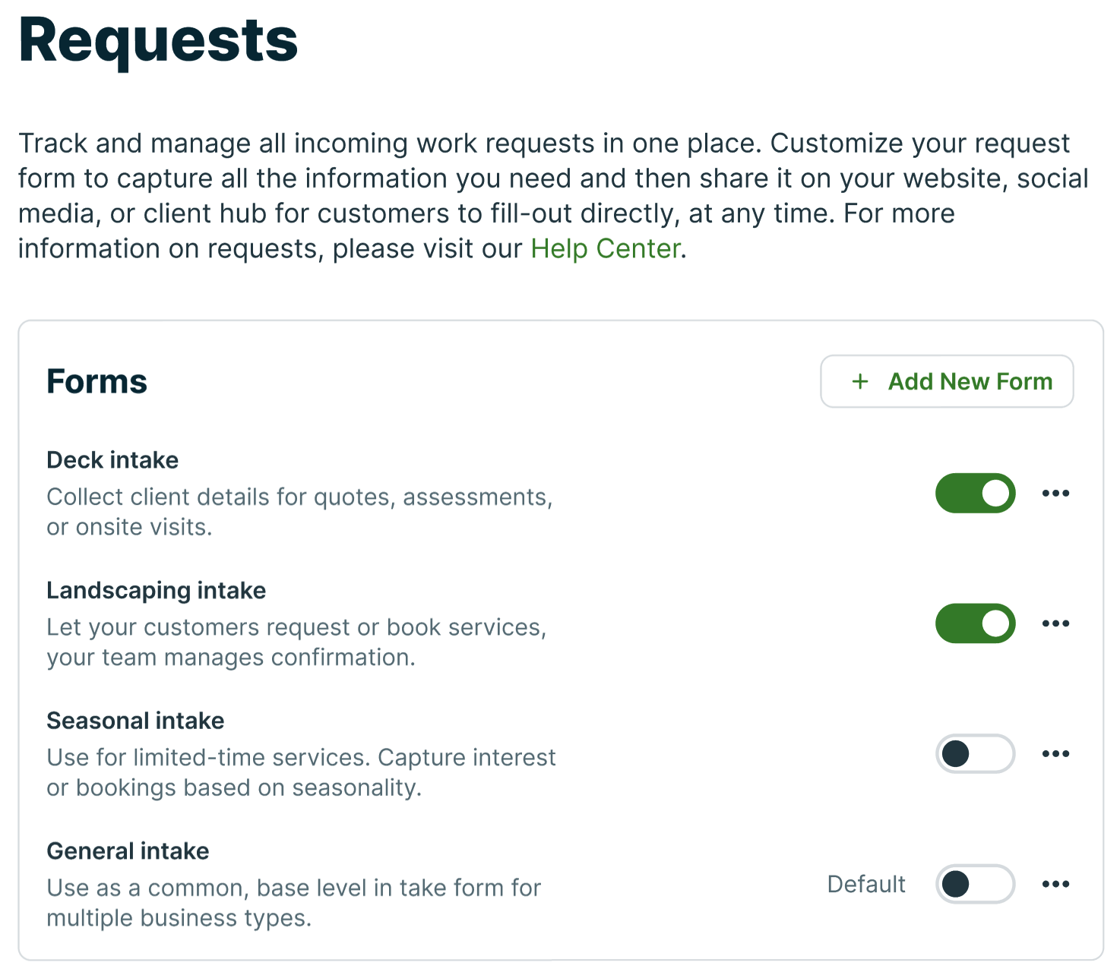
Task: Click the Default label beside General intake
Action: (866, 885)
